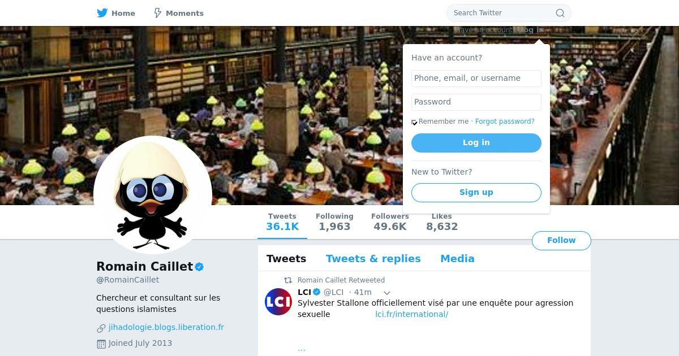Click the Sign up button
The height and width of the screenshot is (356, 679).
[x=476, y=193]
